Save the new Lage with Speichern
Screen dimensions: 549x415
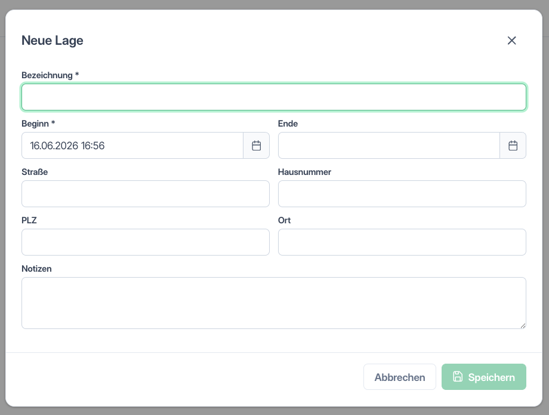point(483,377)
